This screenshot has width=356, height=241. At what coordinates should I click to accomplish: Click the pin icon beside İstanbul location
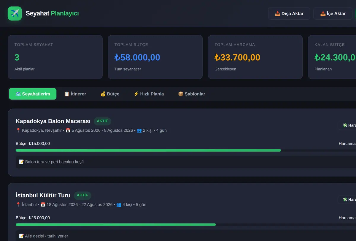pyautogui.click(x=18, y=205)
